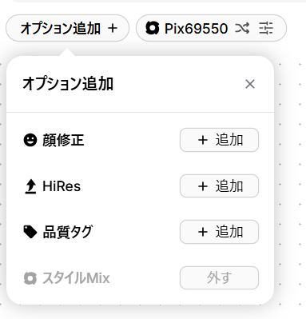
Task: Click the smiley face icon for 顔修正
Action: tap(30, 140)
